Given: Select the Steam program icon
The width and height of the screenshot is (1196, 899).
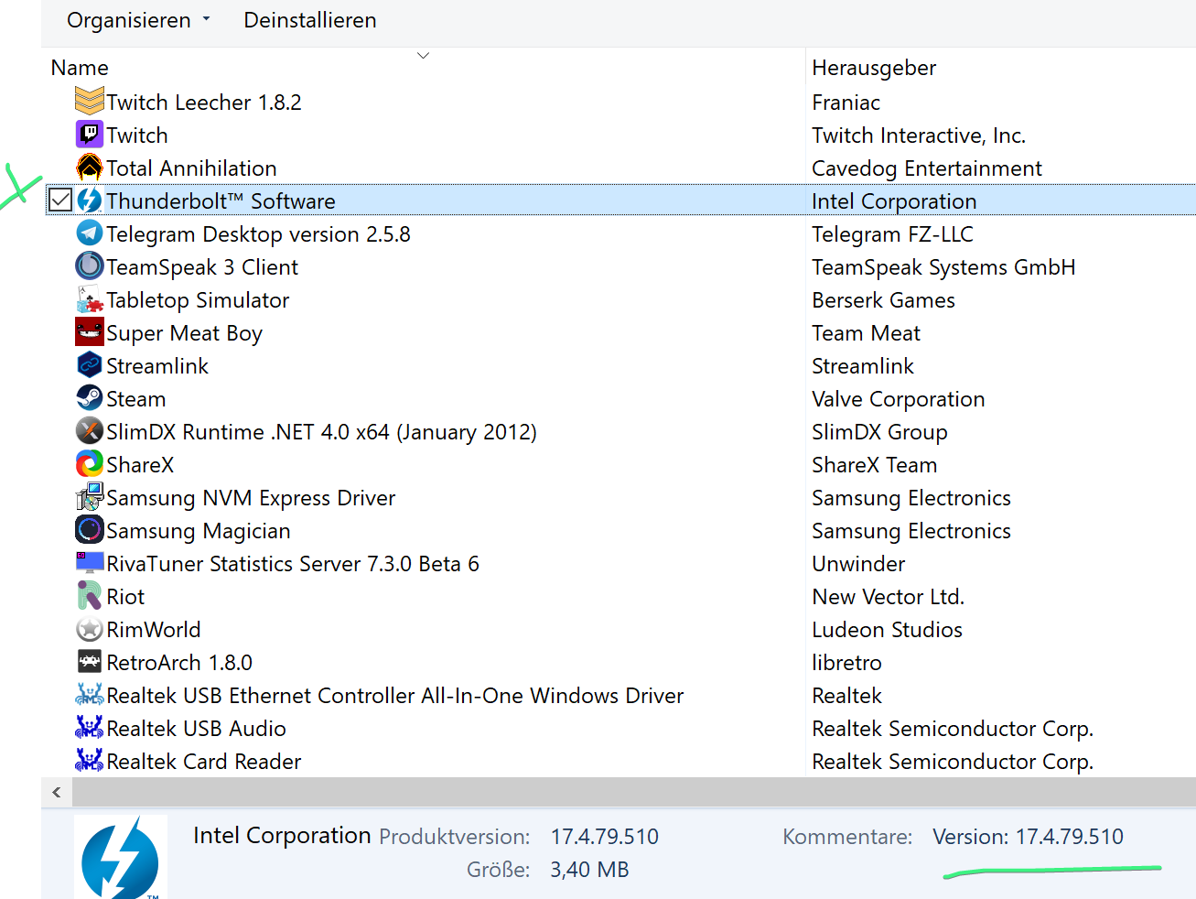Looking at the screenshot, I should tap(89, 398).
